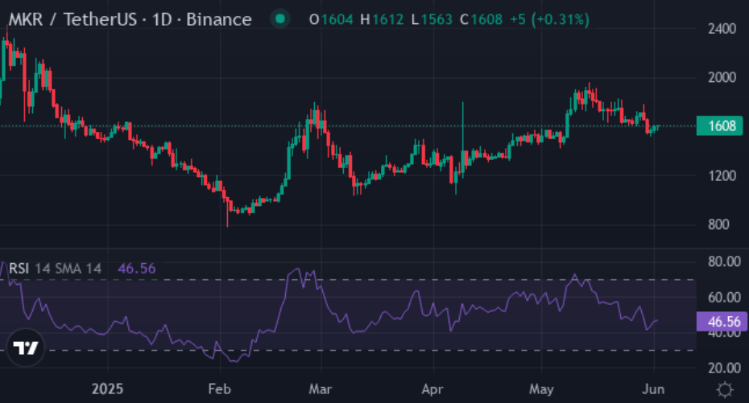Viewport: 749px width, 403px height.
Task: Click the High value H1612
Action: coord(382,19)
